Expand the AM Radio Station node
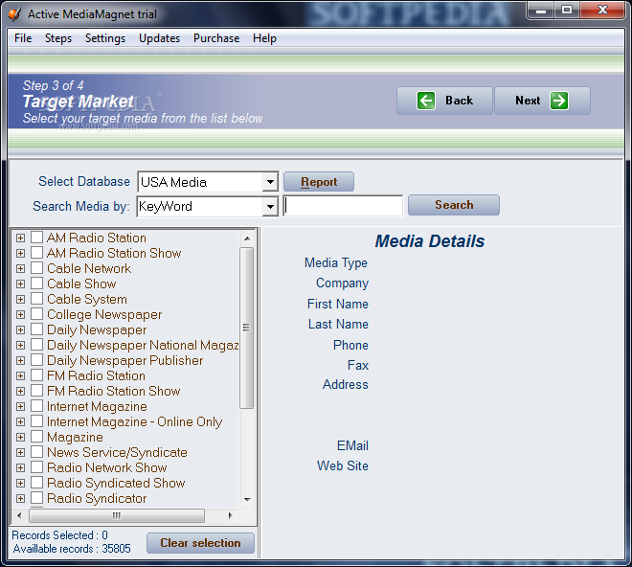The height and width of the screenshot is (567, 632). 20,238
